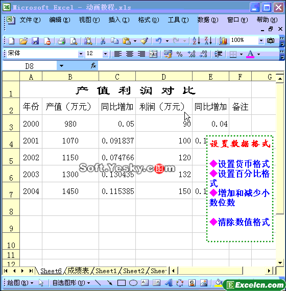Open the 数据 menu
The height and width of the screenshot is (291, 286).
[x=208, y=20]
